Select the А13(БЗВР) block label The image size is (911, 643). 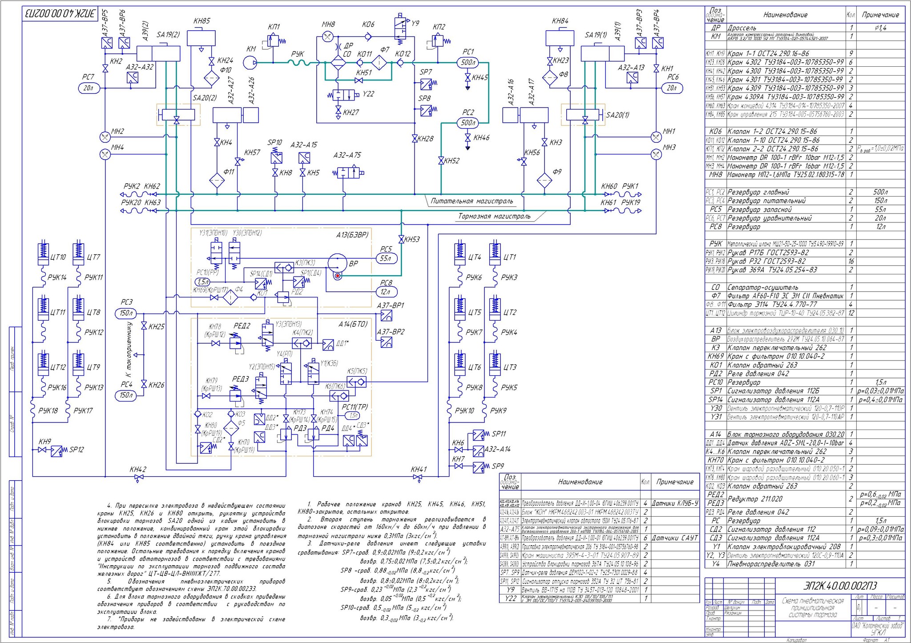coord(352,235)
